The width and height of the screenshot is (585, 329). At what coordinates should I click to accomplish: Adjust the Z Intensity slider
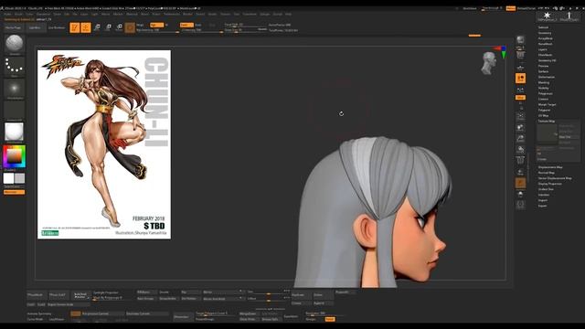pos(201,30)
